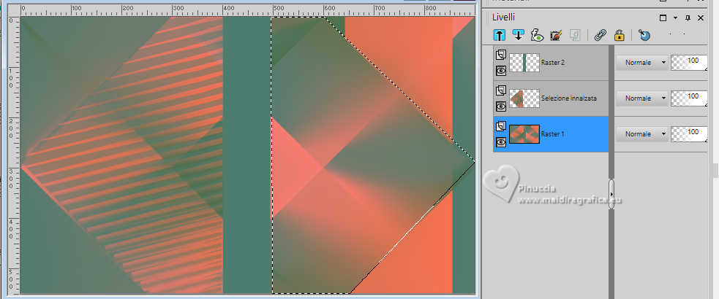Open Raster 1 blend mode dropdown
The width and height of the screenshot is (719, 299).
[641, 134]
